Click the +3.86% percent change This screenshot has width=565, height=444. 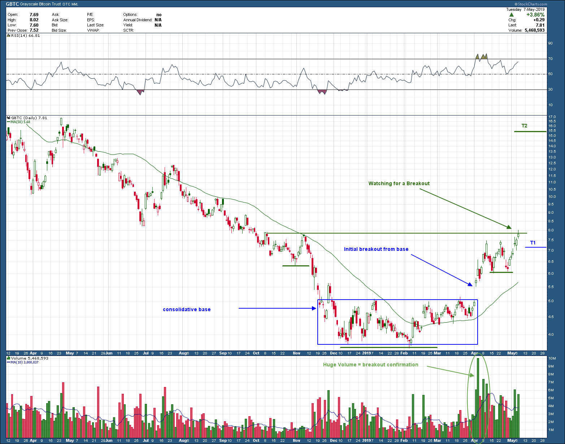point(535,15)
